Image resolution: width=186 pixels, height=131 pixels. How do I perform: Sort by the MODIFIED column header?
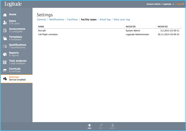pos(163,27)
